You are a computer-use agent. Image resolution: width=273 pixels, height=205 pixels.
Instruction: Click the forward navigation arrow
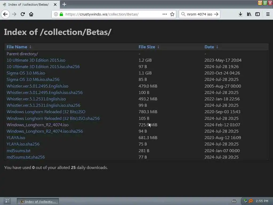tap(14, 14)
